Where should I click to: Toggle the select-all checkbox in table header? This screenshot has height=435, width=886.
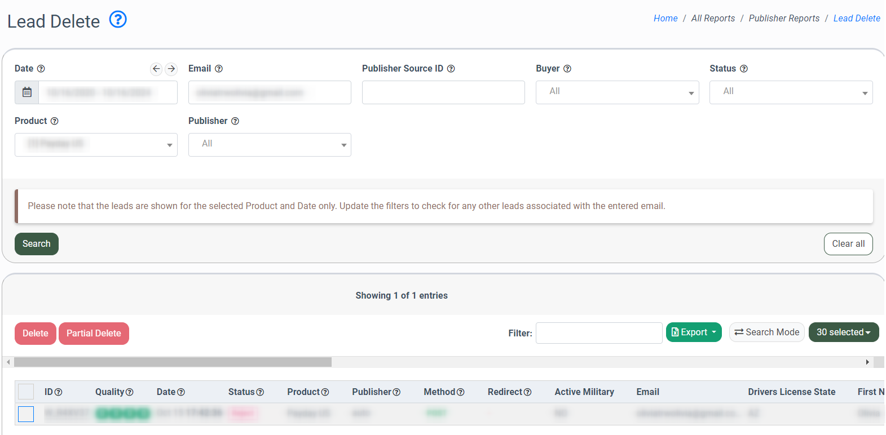coord(26,392)
